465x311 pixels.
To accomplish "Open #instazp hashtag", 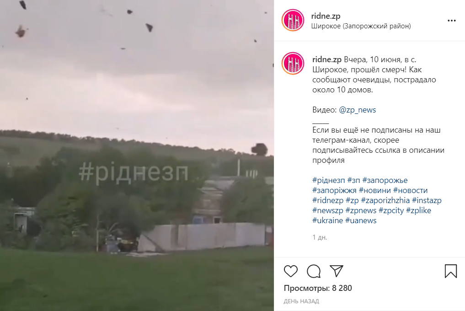I will [x=427, y=200].
